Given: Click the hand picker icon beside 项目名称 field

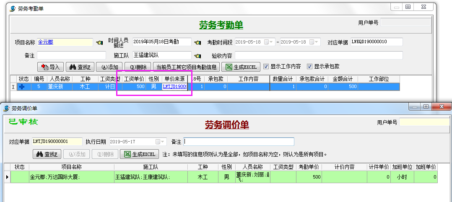Looking at the screenshot, I should (x=99, y=42).
